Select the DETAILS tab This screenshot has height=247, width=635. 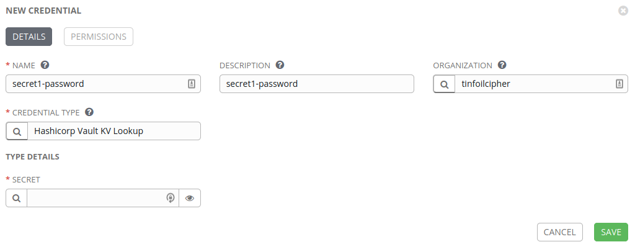(29, 37)
